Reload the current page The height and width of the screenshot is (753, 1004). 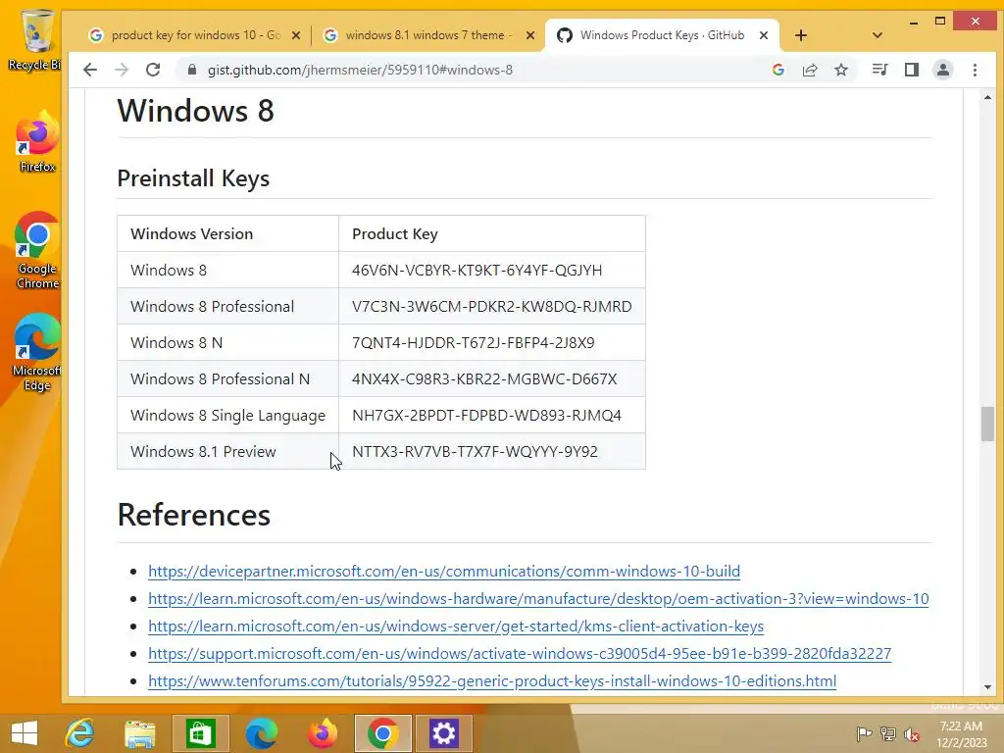coord(153,70)
